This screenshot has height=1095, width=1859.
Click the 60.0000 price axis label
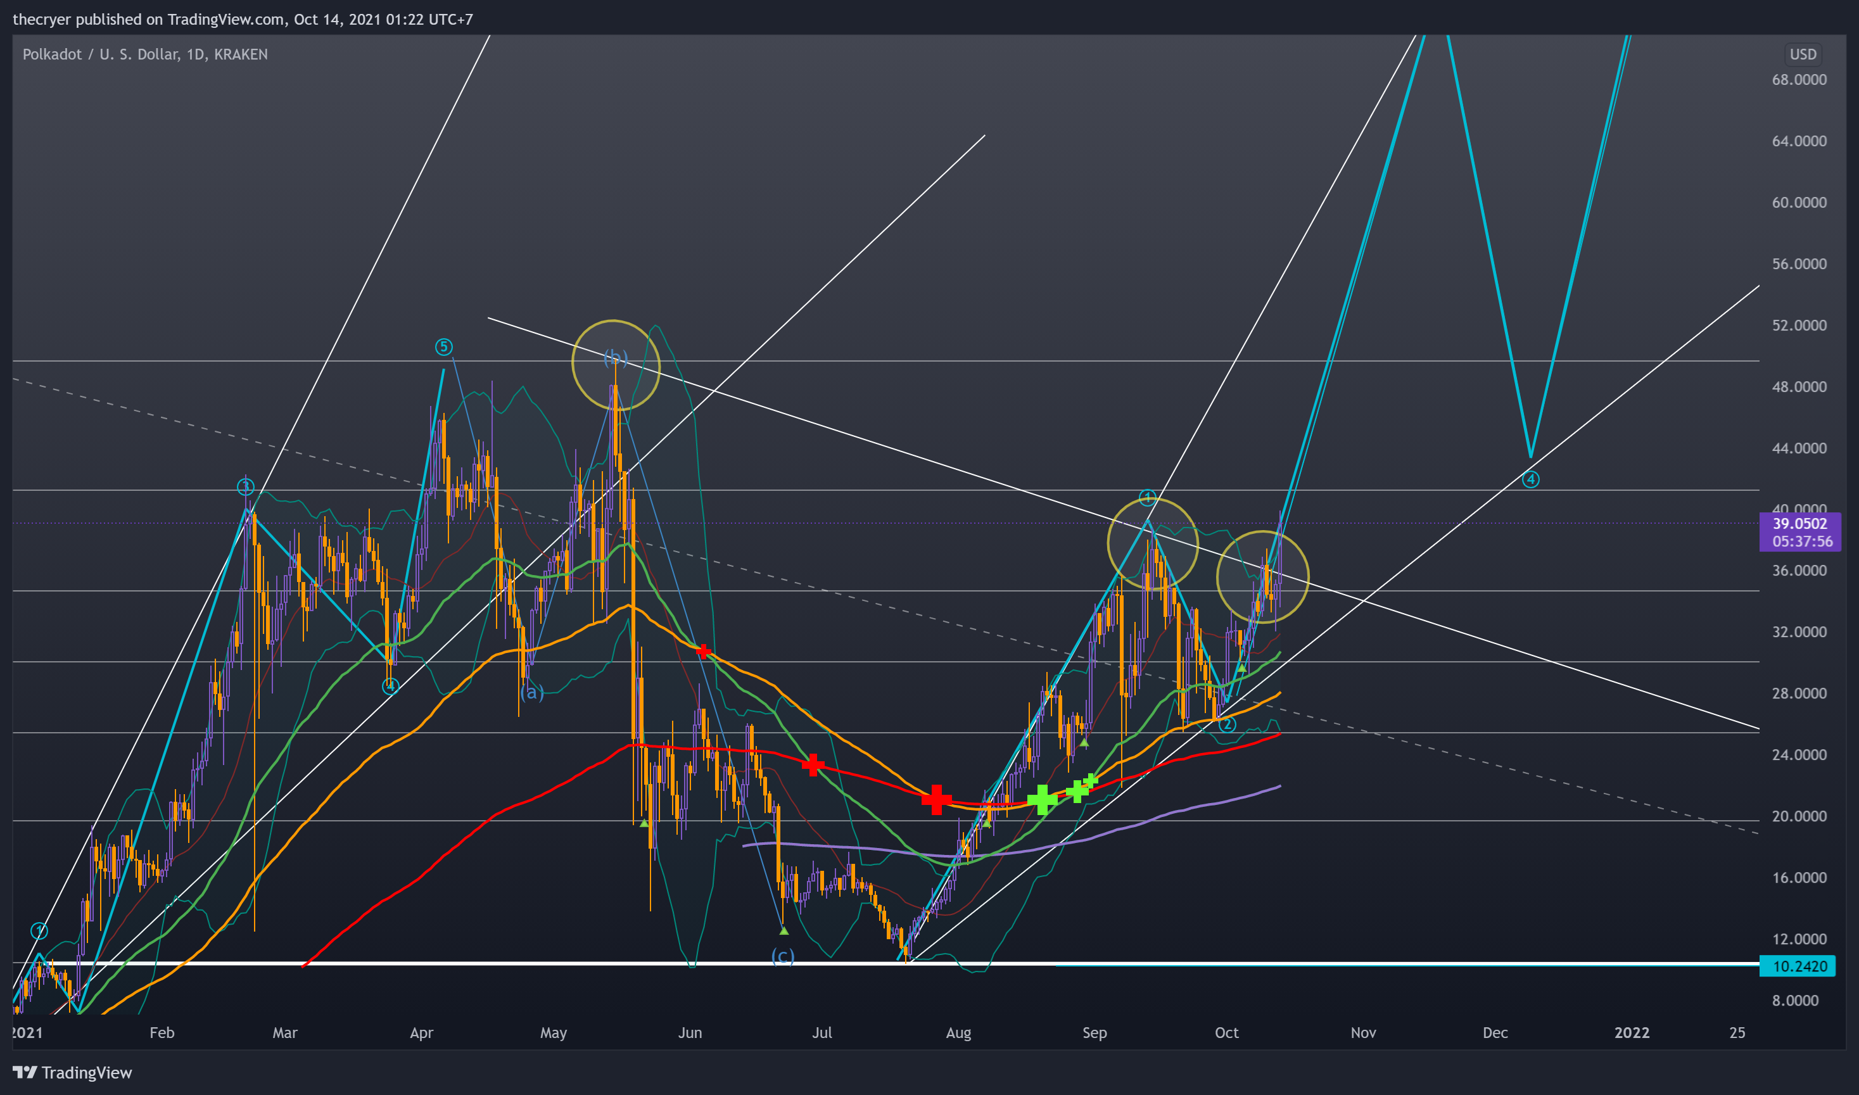[x=1798, y=202]
